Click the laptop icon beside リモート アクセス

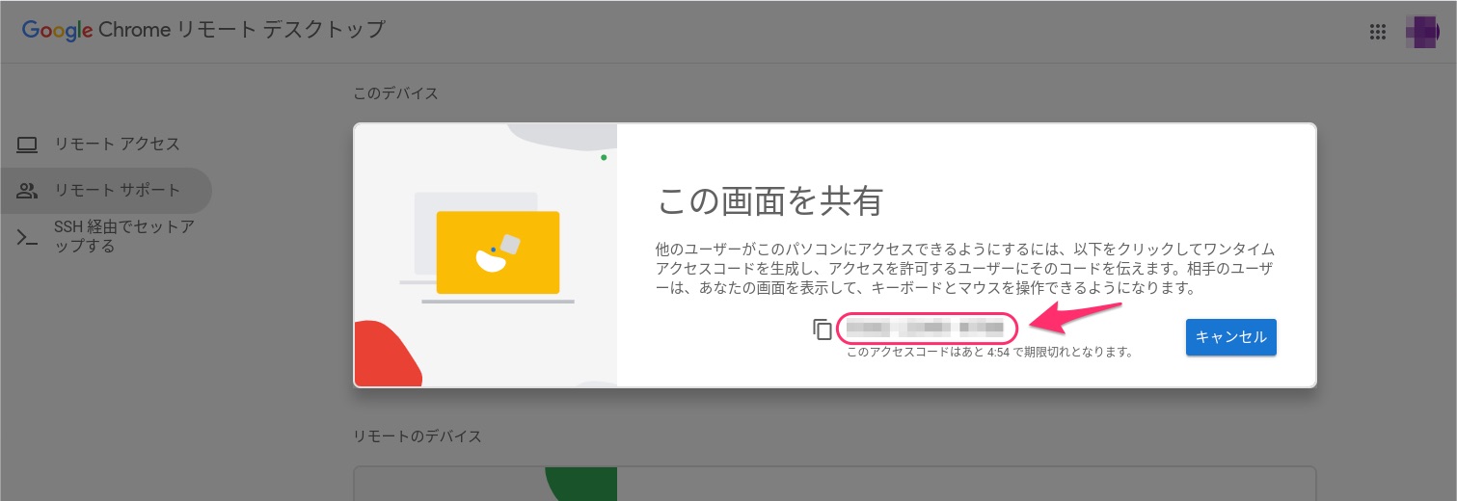[27, 145]
